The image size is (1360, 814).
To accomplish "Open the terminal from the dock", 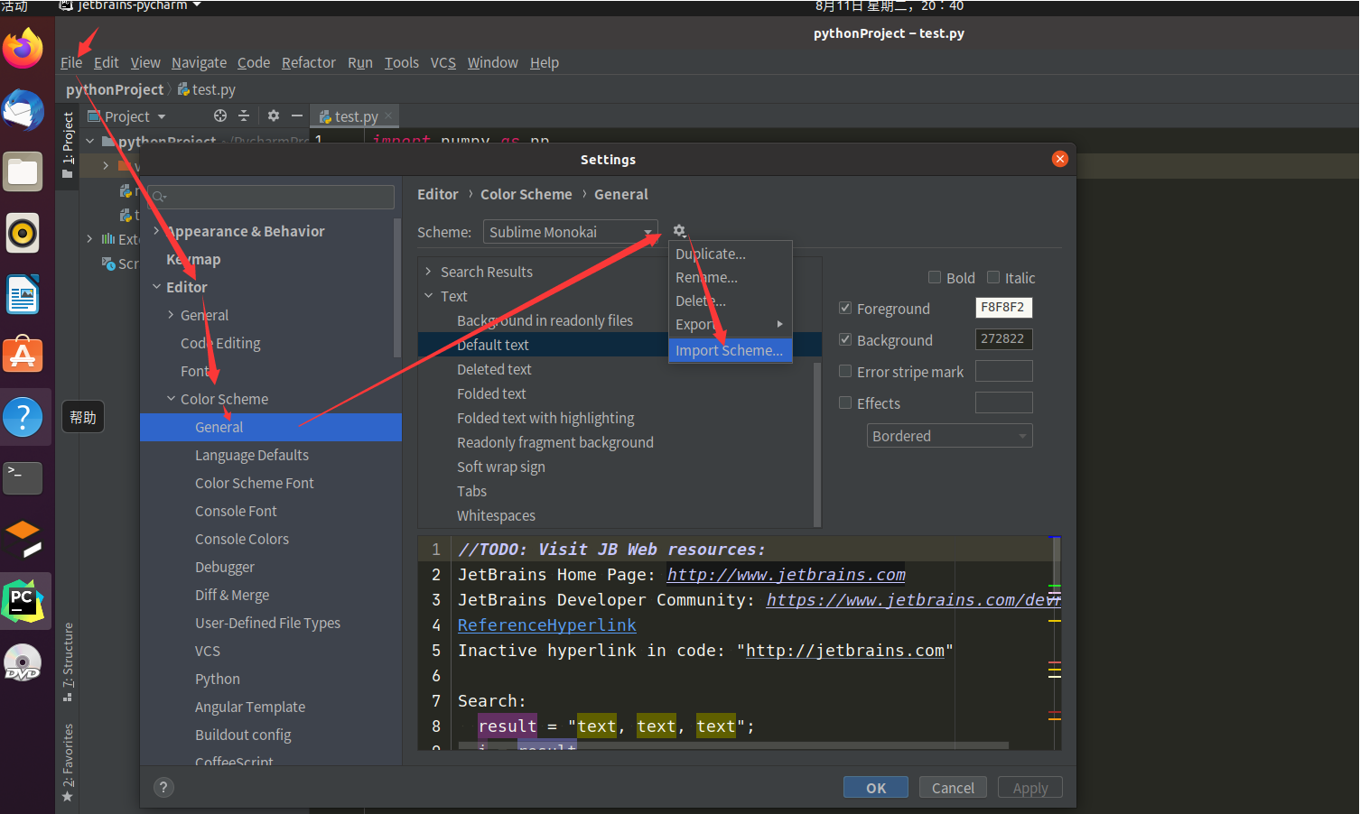I will 23,478.
